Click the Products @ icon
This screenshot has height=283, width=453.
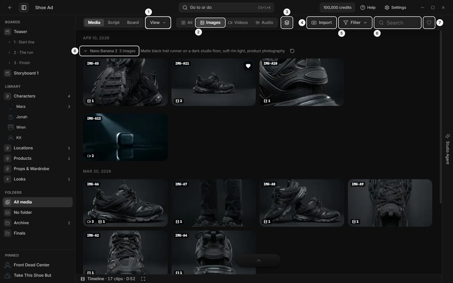click(x=8, y=158)
